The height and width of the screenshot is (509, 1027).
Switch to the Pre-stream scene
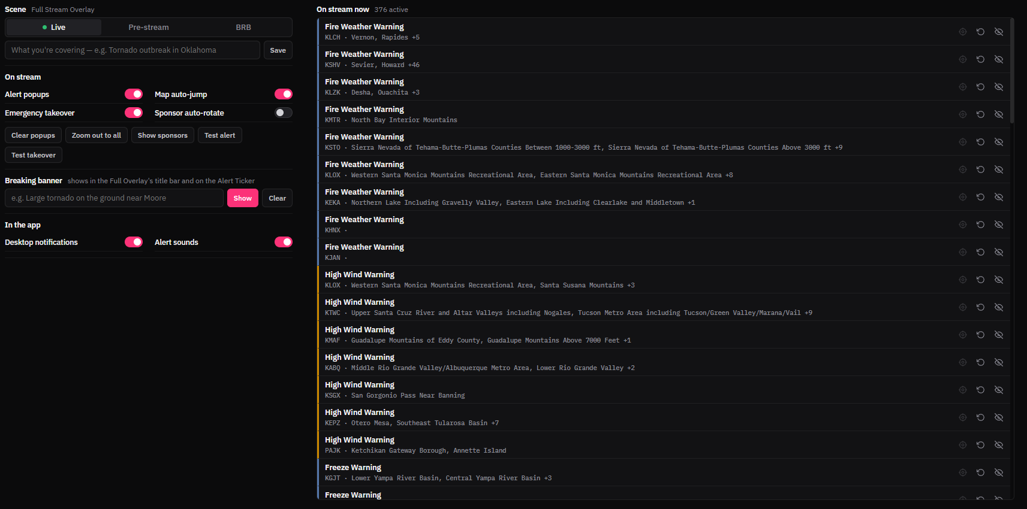(149, 28)
